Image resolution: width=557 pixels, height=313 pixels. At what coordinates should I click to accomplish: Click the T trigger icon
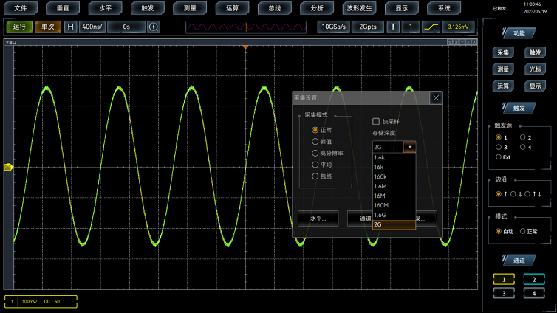(x=393, y=27)
